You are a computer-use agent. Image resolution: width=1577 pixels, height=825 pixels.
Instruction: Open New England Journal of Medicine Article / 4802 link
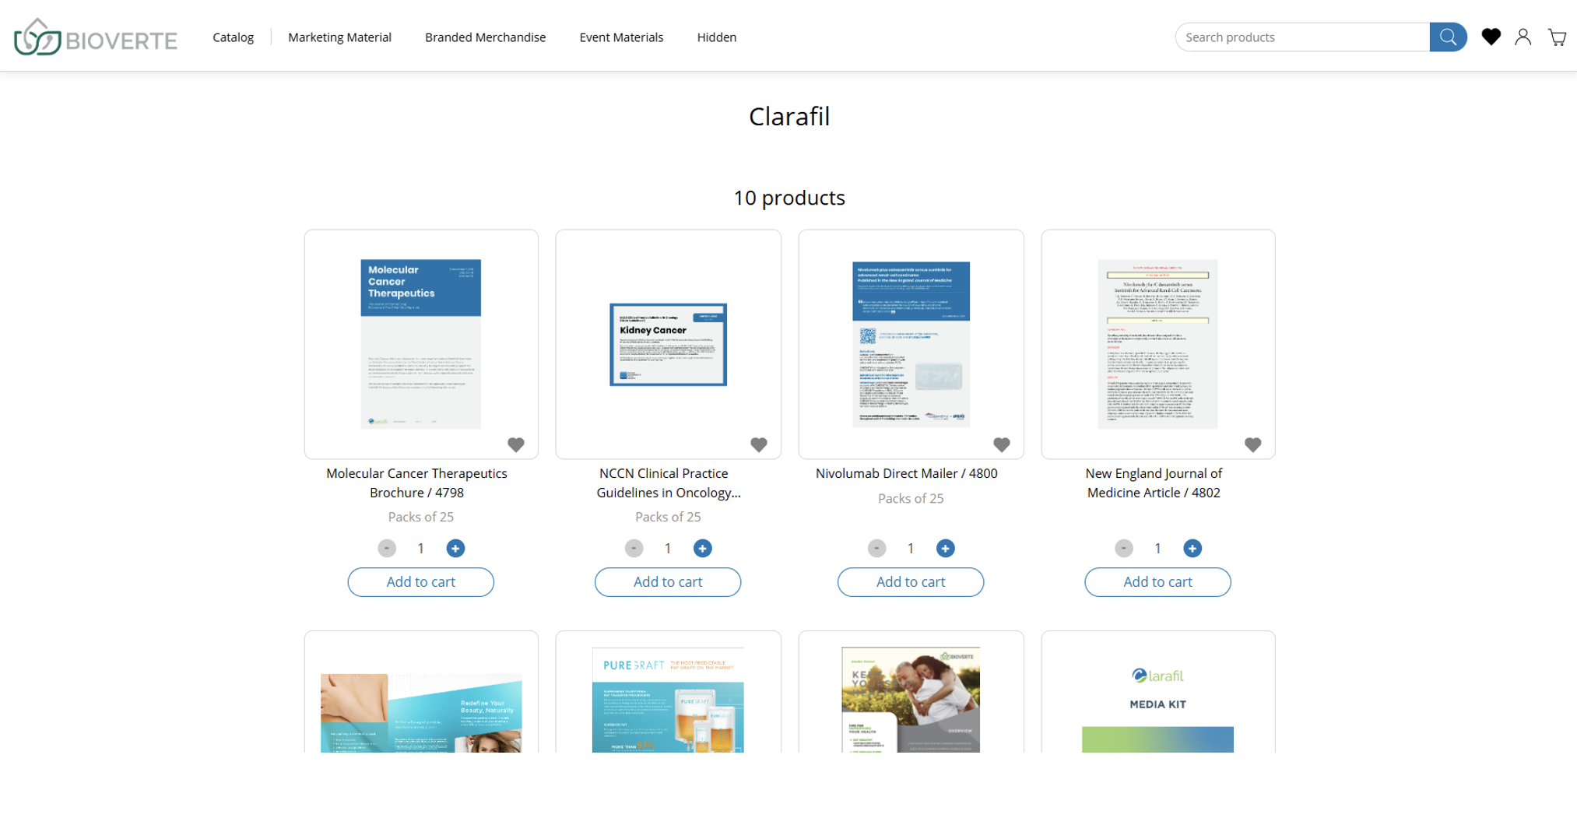(1154, 483)
